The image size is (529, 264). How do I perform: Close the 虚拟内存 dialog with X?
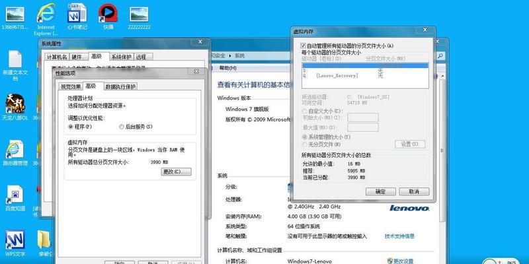(x=425, y=30)
